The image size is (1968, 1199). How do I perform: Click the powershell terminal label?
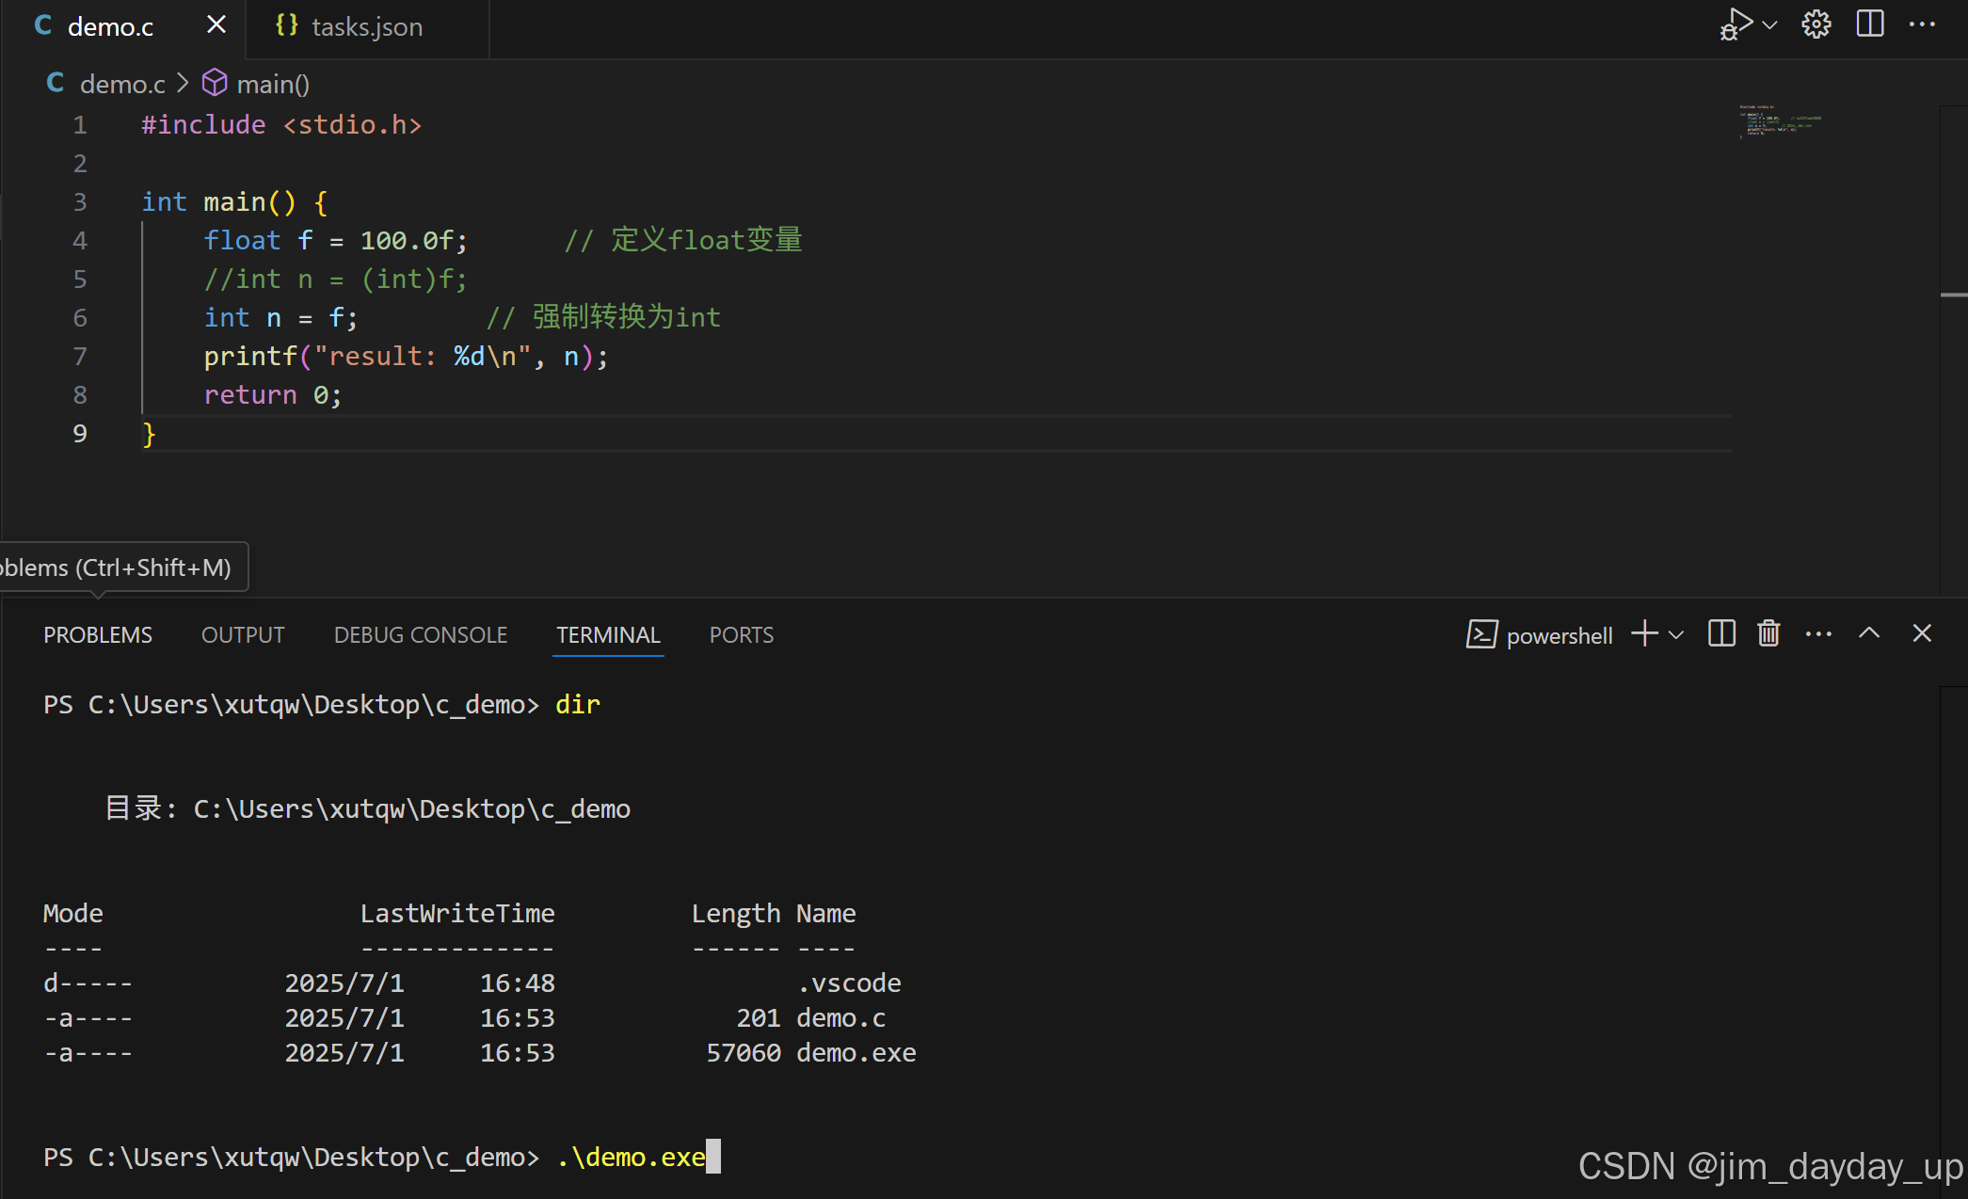1559,636
